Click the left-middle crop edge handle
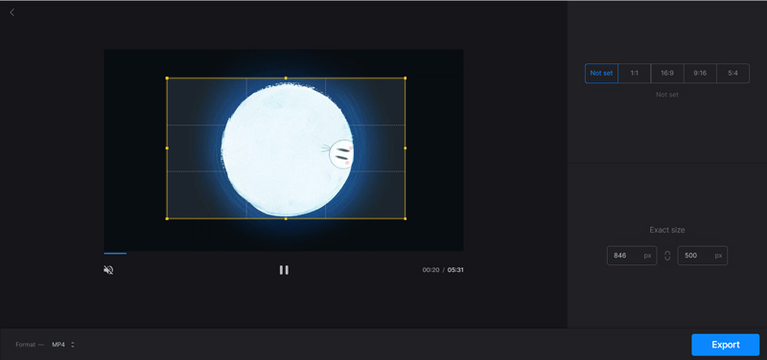This screenshot has height=360, width=767. pos(167,148)
